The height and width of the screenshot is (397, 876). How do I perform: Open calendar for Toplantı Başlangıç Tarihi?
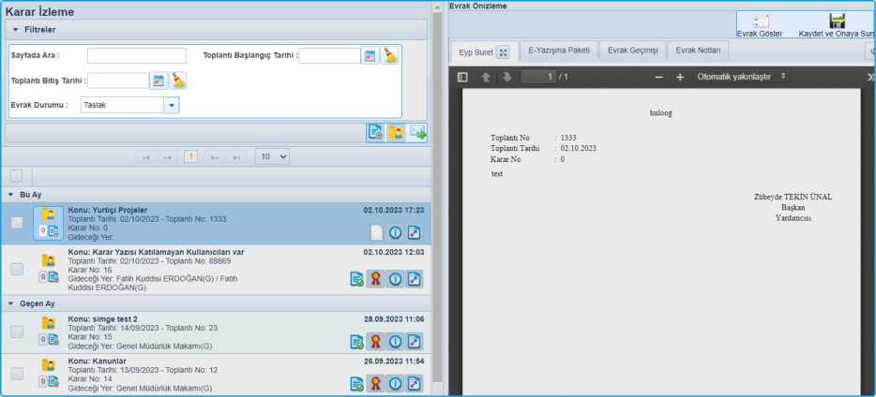tap(370, 56)
